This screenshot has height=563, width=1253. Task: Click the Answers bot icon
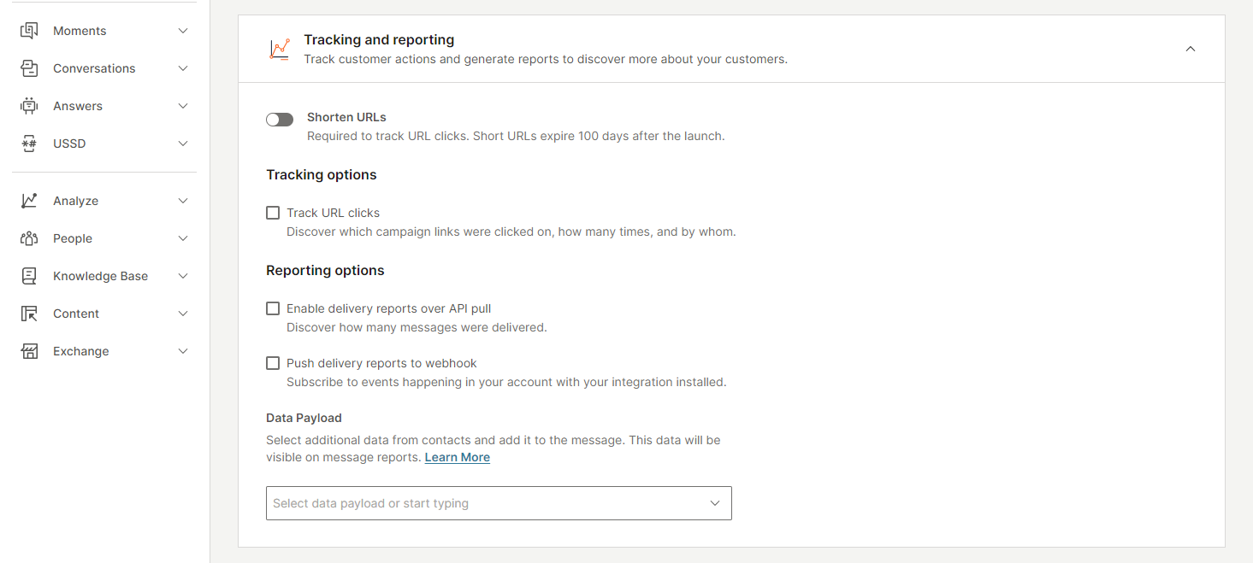(x=29, y=106)
